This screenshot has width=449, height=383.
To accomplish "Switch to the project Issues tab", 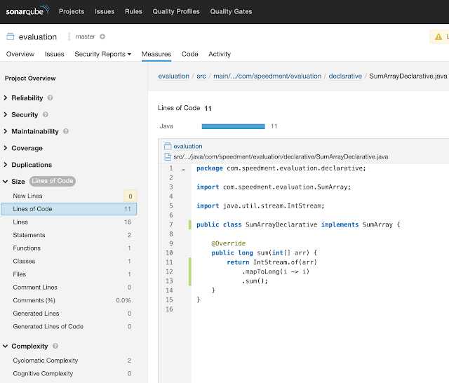I will 55,54.
